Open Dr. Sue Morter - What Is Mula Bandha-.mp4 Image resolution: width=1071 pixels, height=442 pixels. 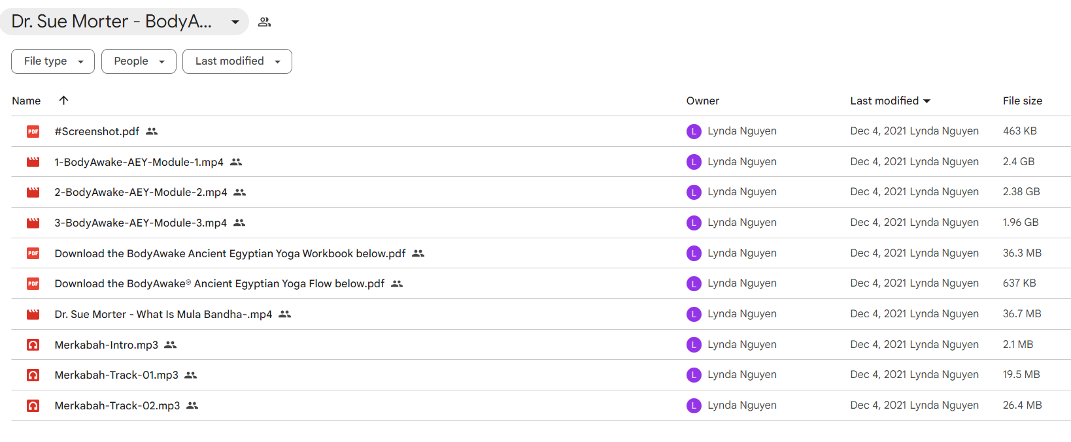point(163,314)
